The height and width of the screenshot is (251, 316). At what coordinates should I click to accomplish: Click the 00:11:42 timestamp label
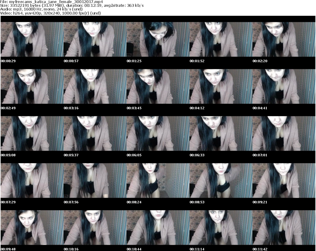pos(260,249)
